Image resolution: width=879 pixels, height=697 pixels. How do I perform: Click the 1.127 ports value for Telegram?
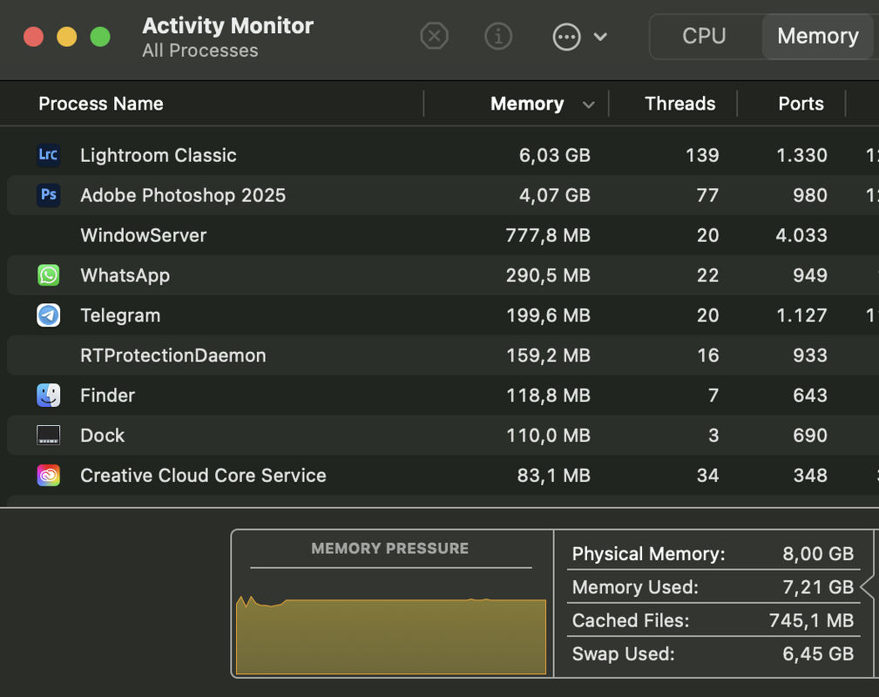pos(801,315)
